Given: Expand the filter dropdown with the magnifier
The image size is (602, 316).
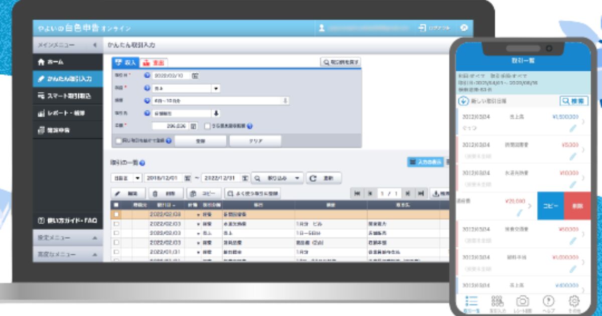Looking at the screenshot, I should [x=277, y=178].
